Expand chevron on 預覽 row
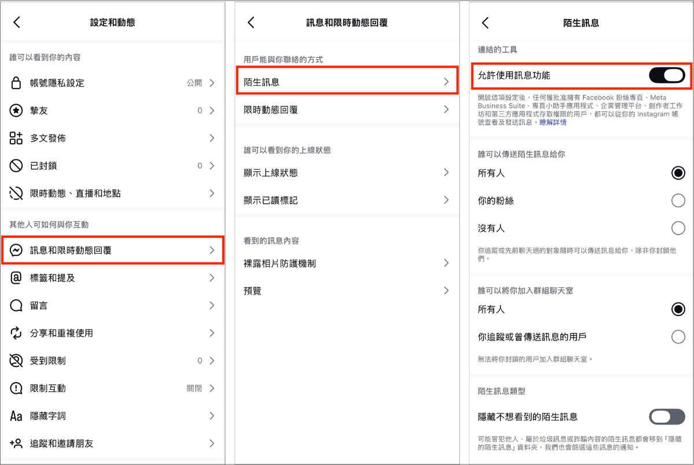This screenshot has width=694, height=465. (x=446, y=291)
